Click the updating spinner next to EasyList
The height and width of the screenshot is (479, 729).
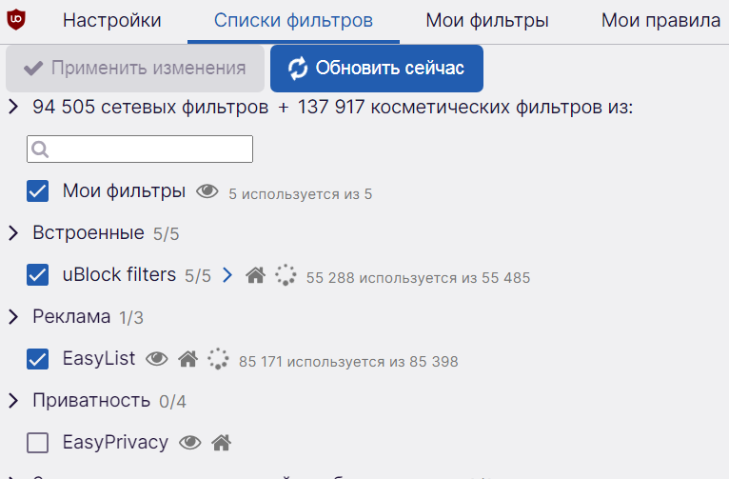[x=218, y=359]
